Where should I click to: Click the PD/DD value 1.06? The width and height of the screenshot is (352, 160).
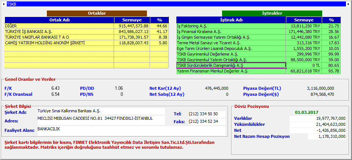point(119,88)
